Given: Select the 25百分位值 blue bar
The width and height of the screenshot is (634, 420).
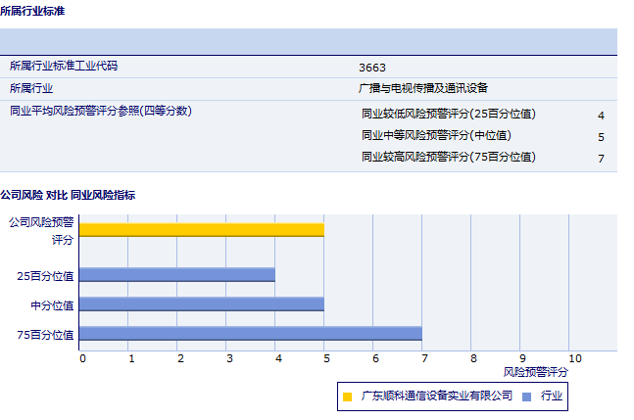Looking at the screenshot, I should click(x=177, y=274).
